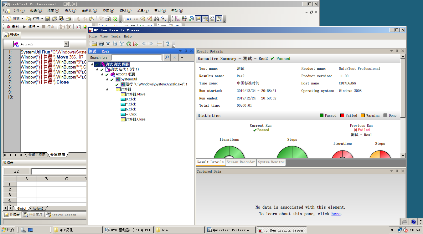The width and height of the screenshot is (423, 234).
Task: Open the 数据表 bottom panel tab
Action: pos(13,215)
